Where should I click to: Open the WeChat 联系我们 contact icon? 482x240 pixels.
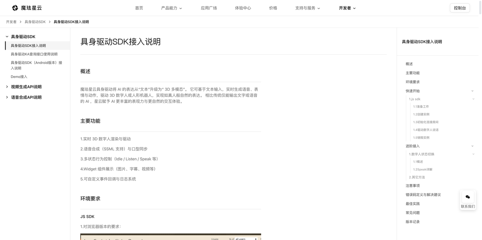[468, 197]
